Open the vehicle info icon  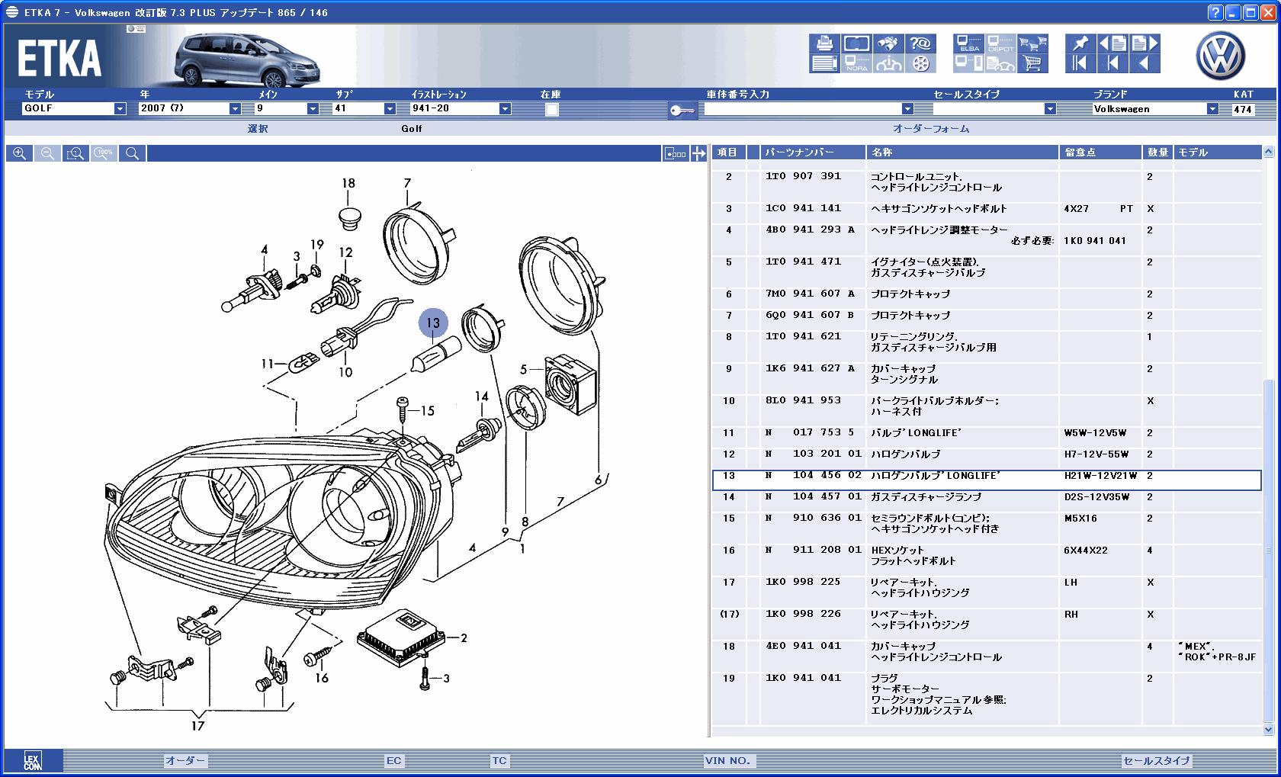coord(888,63)
